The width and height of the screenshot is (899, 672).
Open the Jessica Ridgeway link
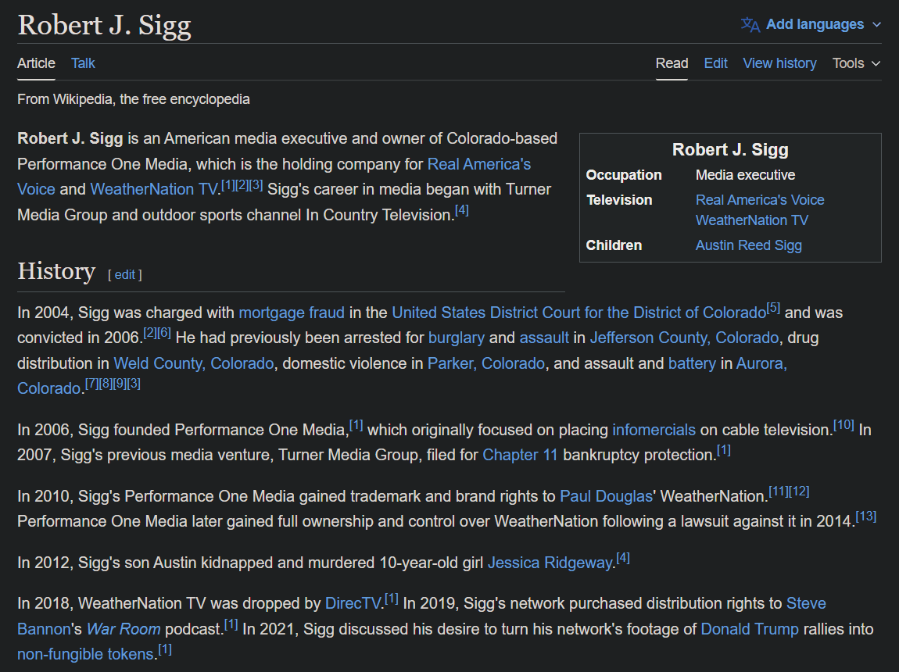click(550, 563)
